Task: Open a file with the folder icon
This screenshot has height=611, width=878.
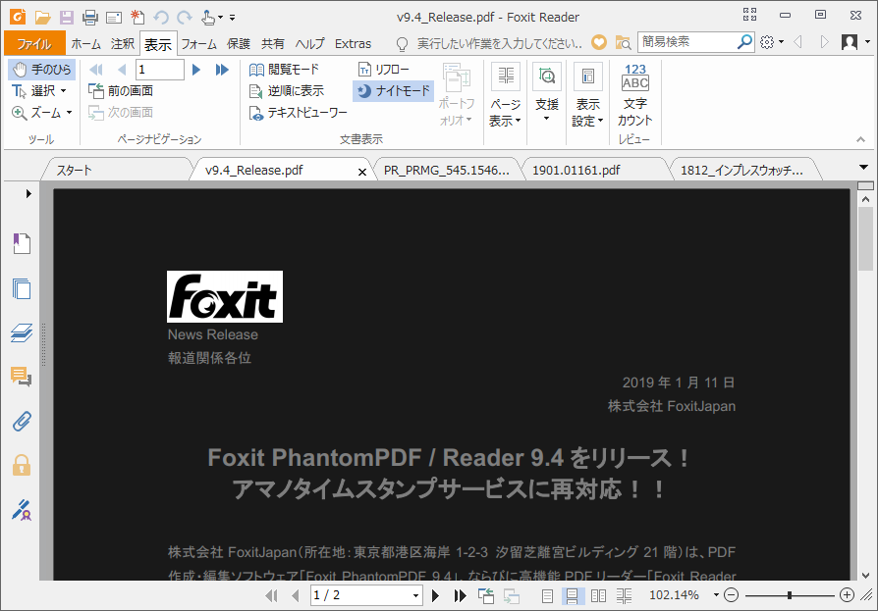Action: tap(42, 18)
